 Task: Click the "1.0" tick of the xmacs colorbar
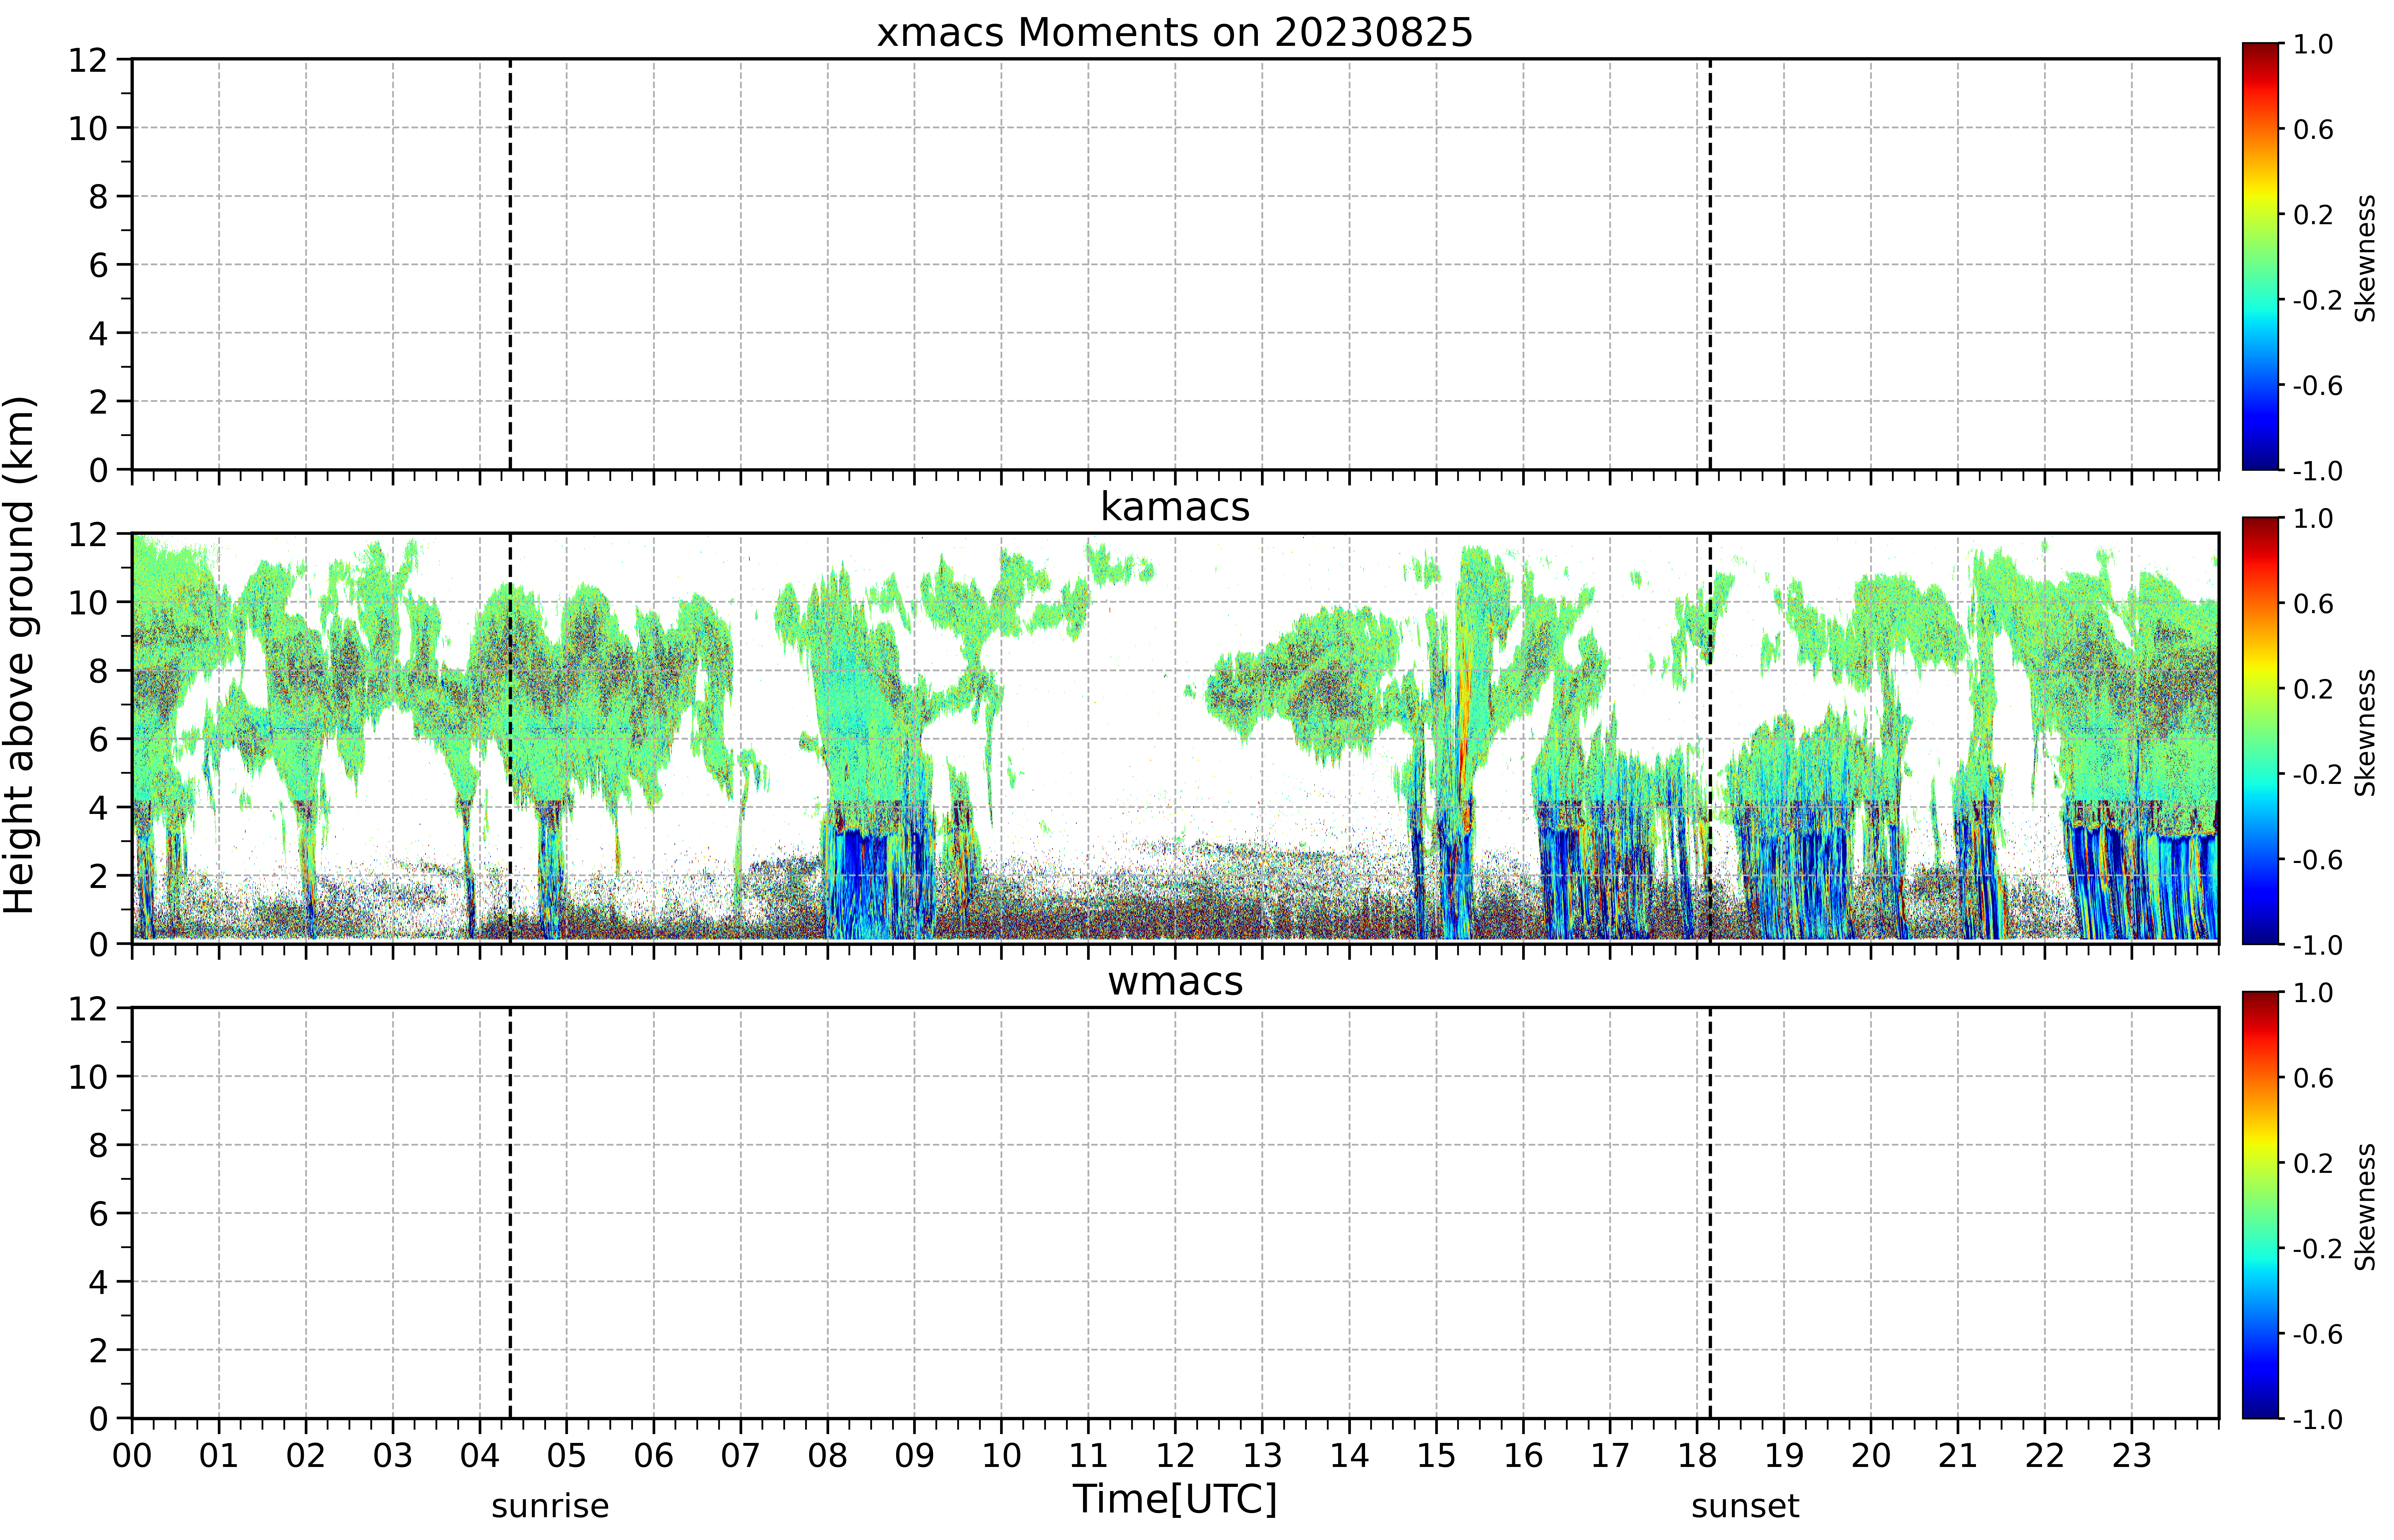[2313, 44]
